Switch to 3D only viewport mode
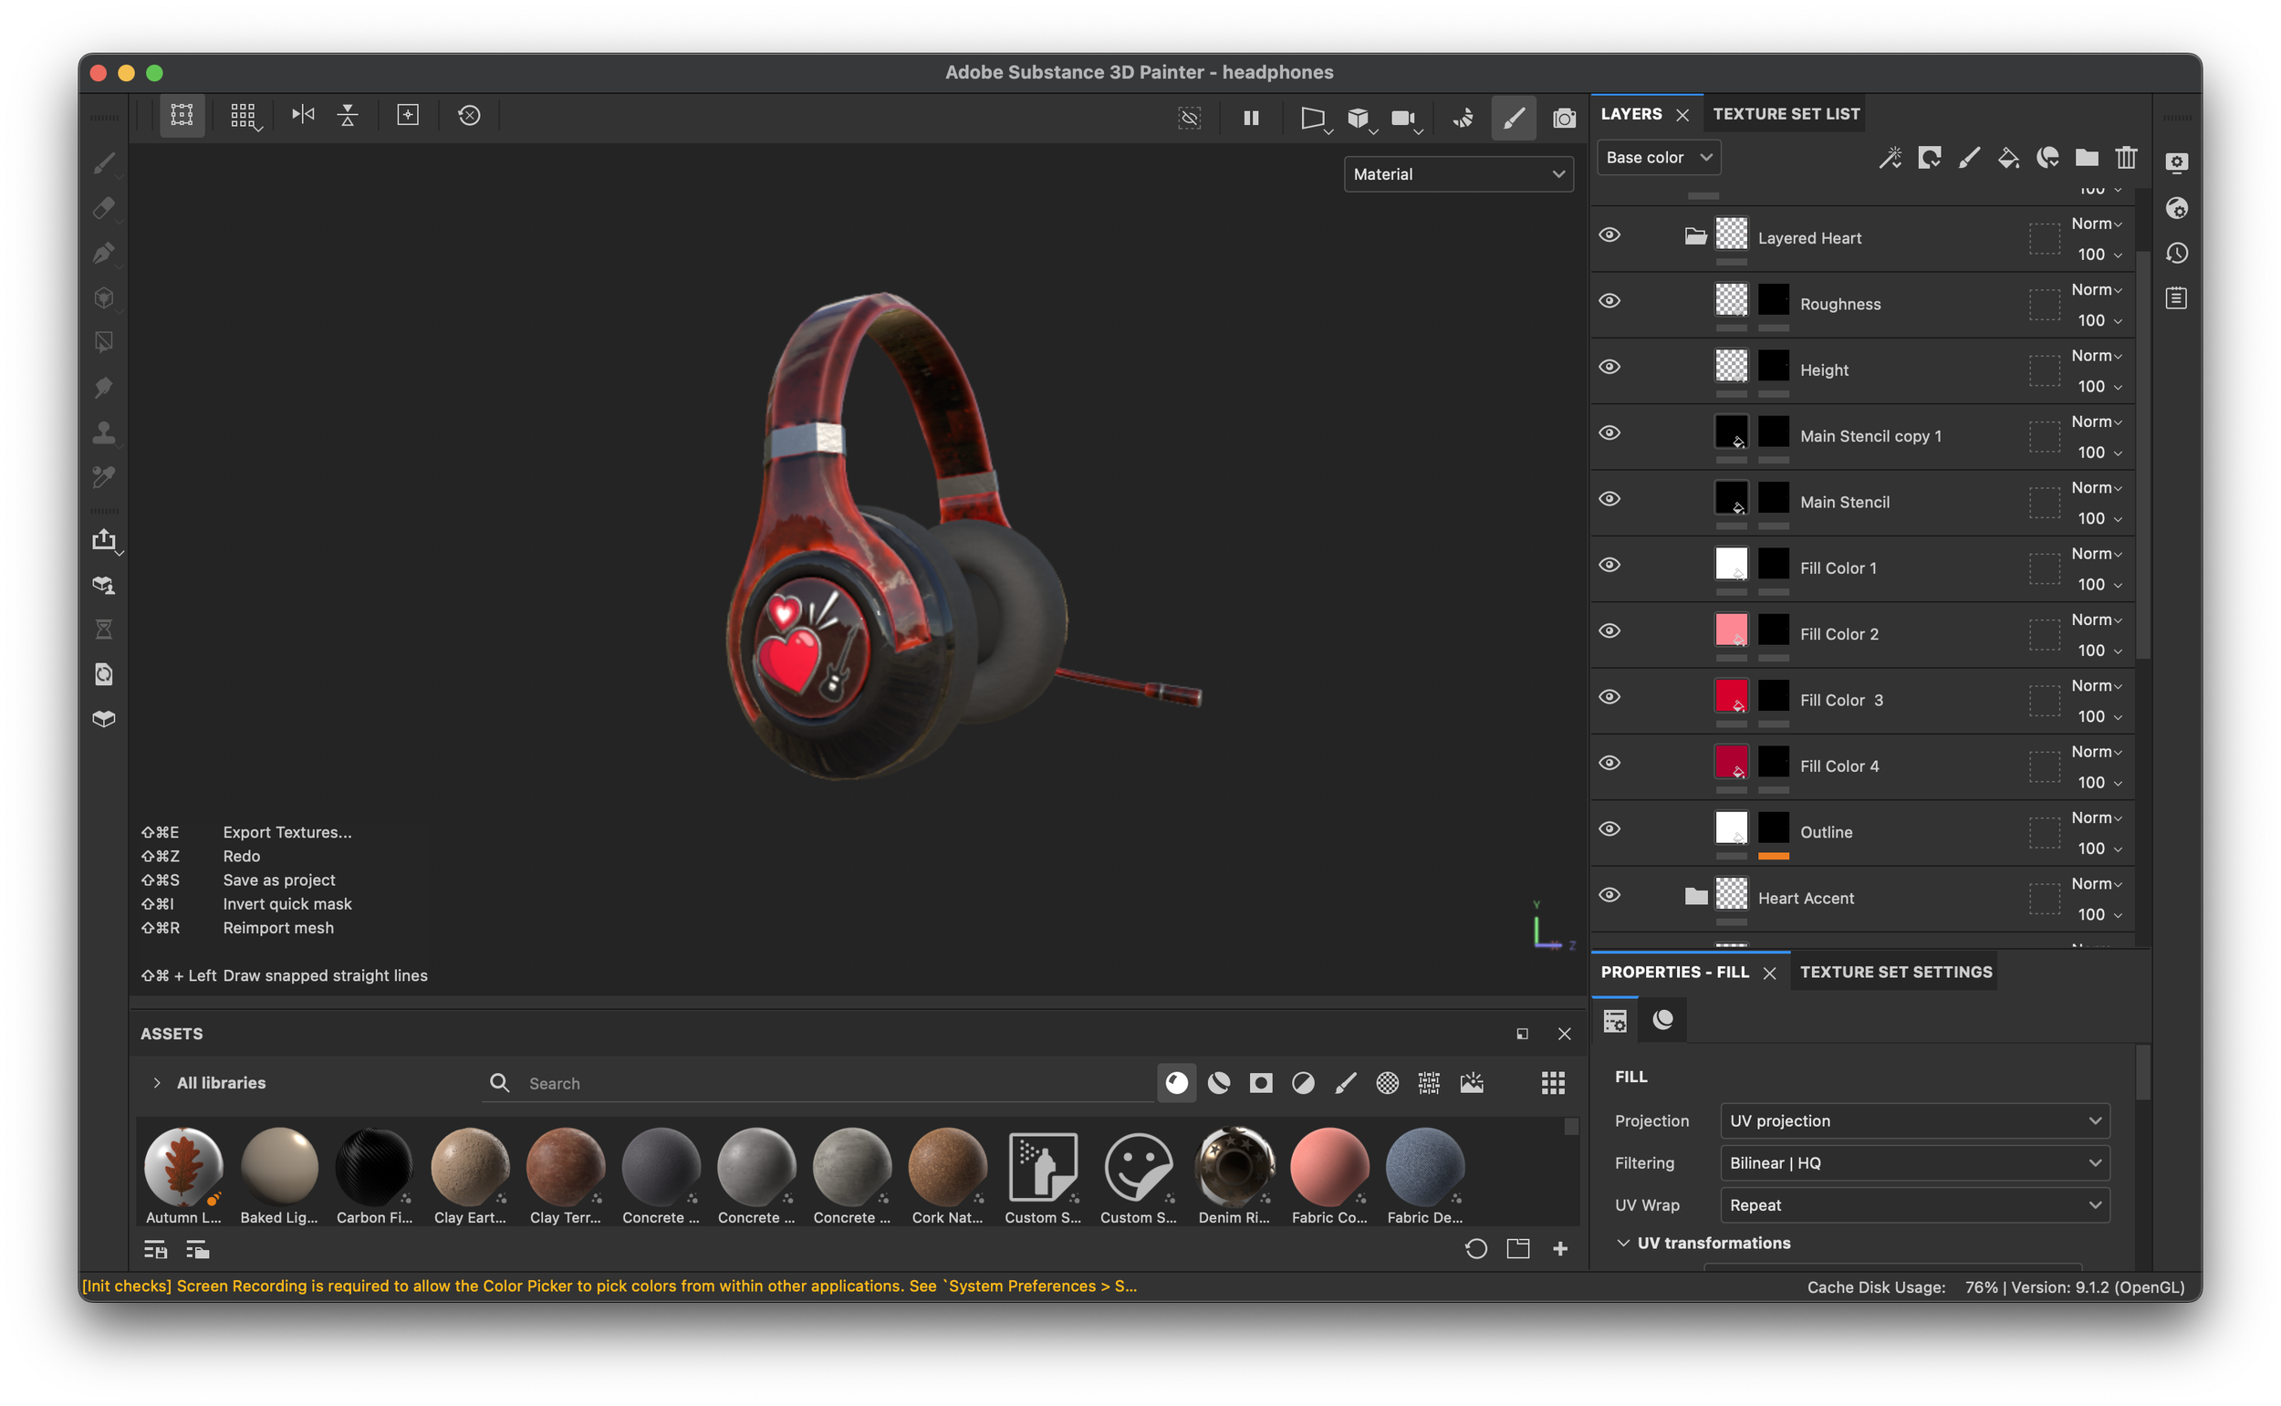2281x1406 pixels. [x=1359, y=118]
